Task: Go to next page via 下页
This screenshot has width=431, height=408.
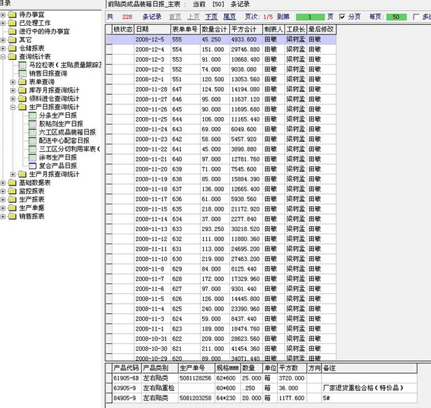Action: [211, 16]
